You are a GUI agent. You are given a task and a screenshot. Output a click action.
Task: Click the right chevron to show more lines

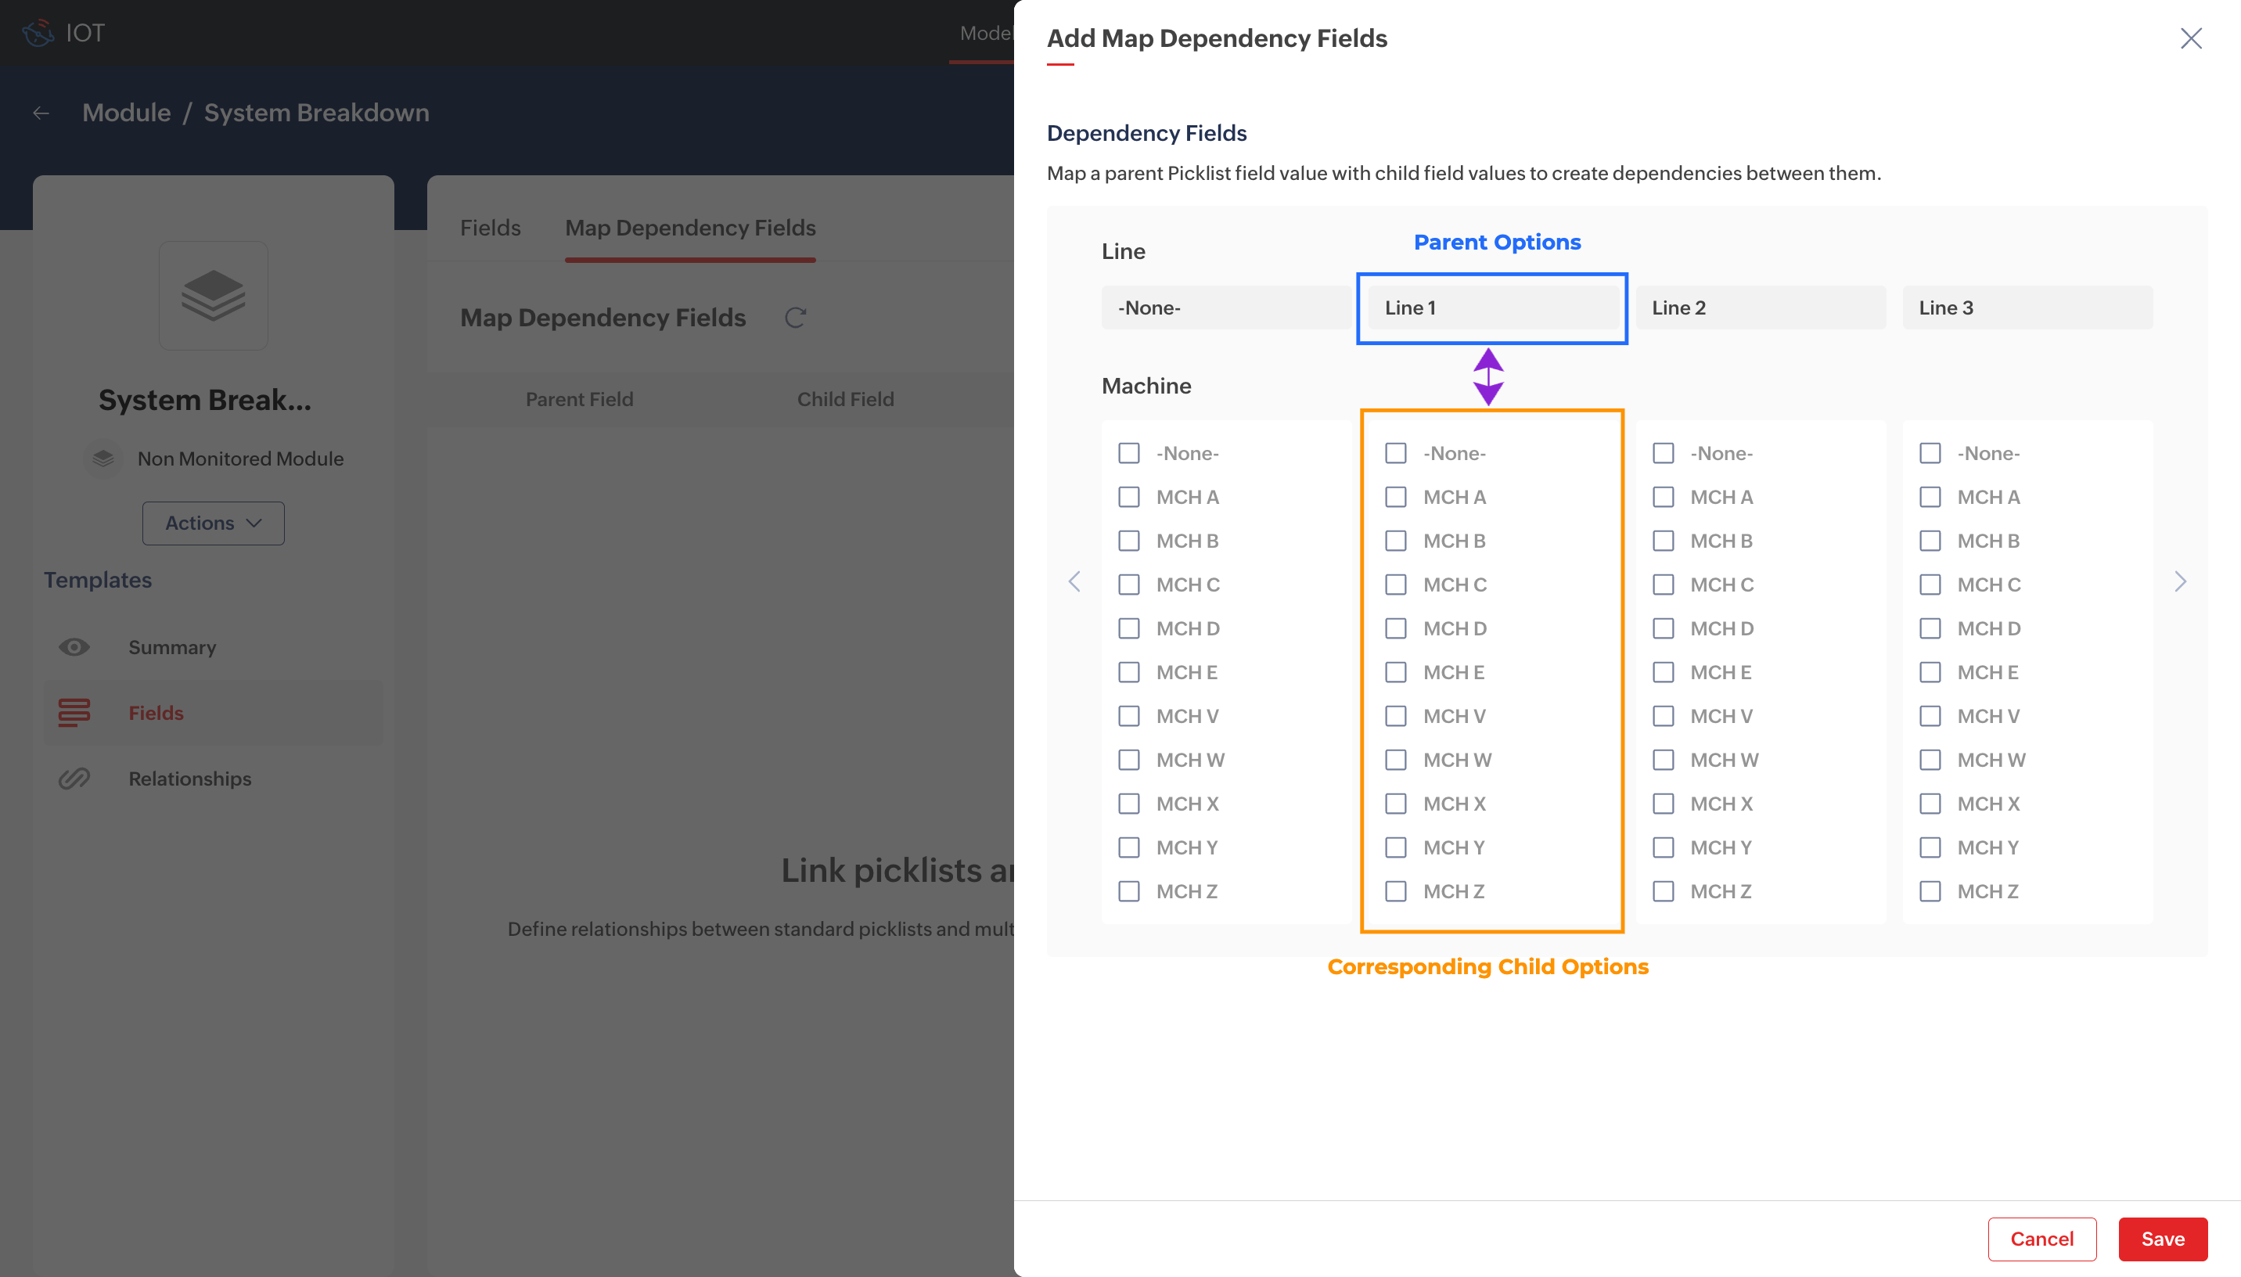(x=2180, y=581)
